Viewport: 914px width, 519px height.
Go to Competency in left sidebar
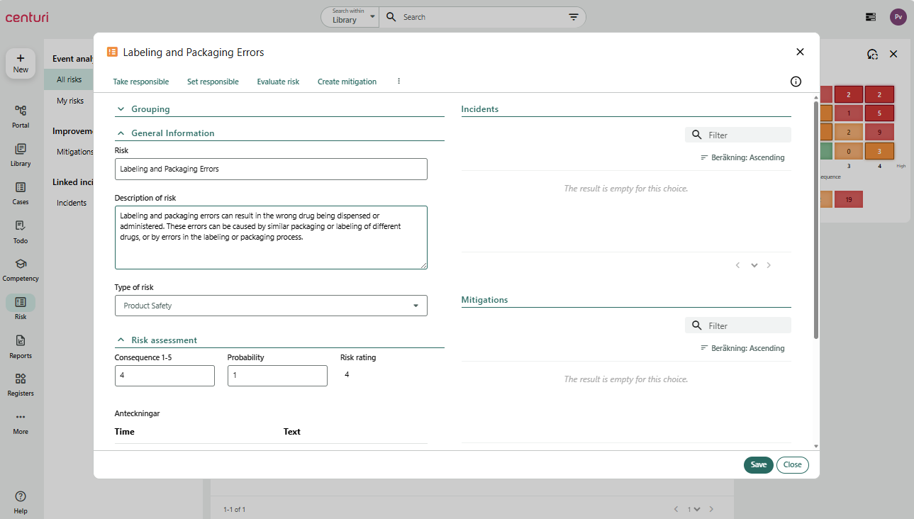[21, 269]
